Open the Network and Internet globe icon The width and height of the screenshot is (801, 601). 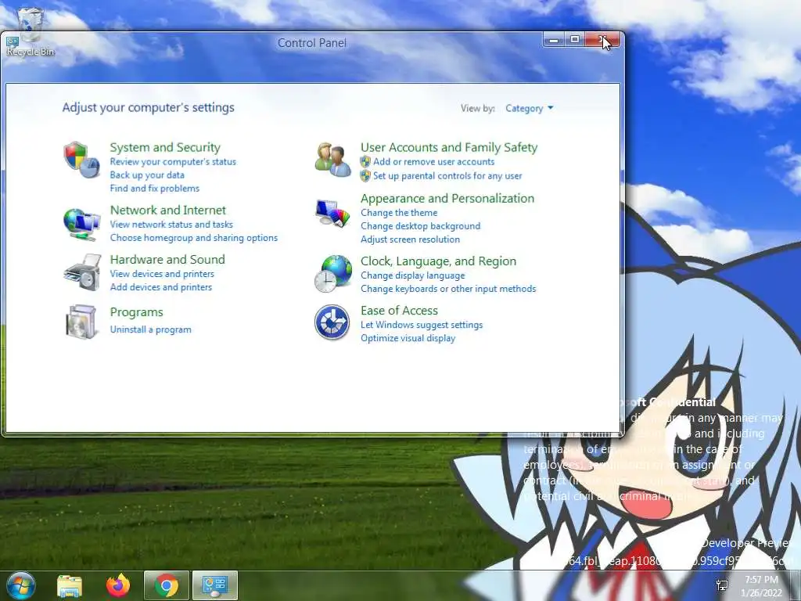(x=81, y=224)
